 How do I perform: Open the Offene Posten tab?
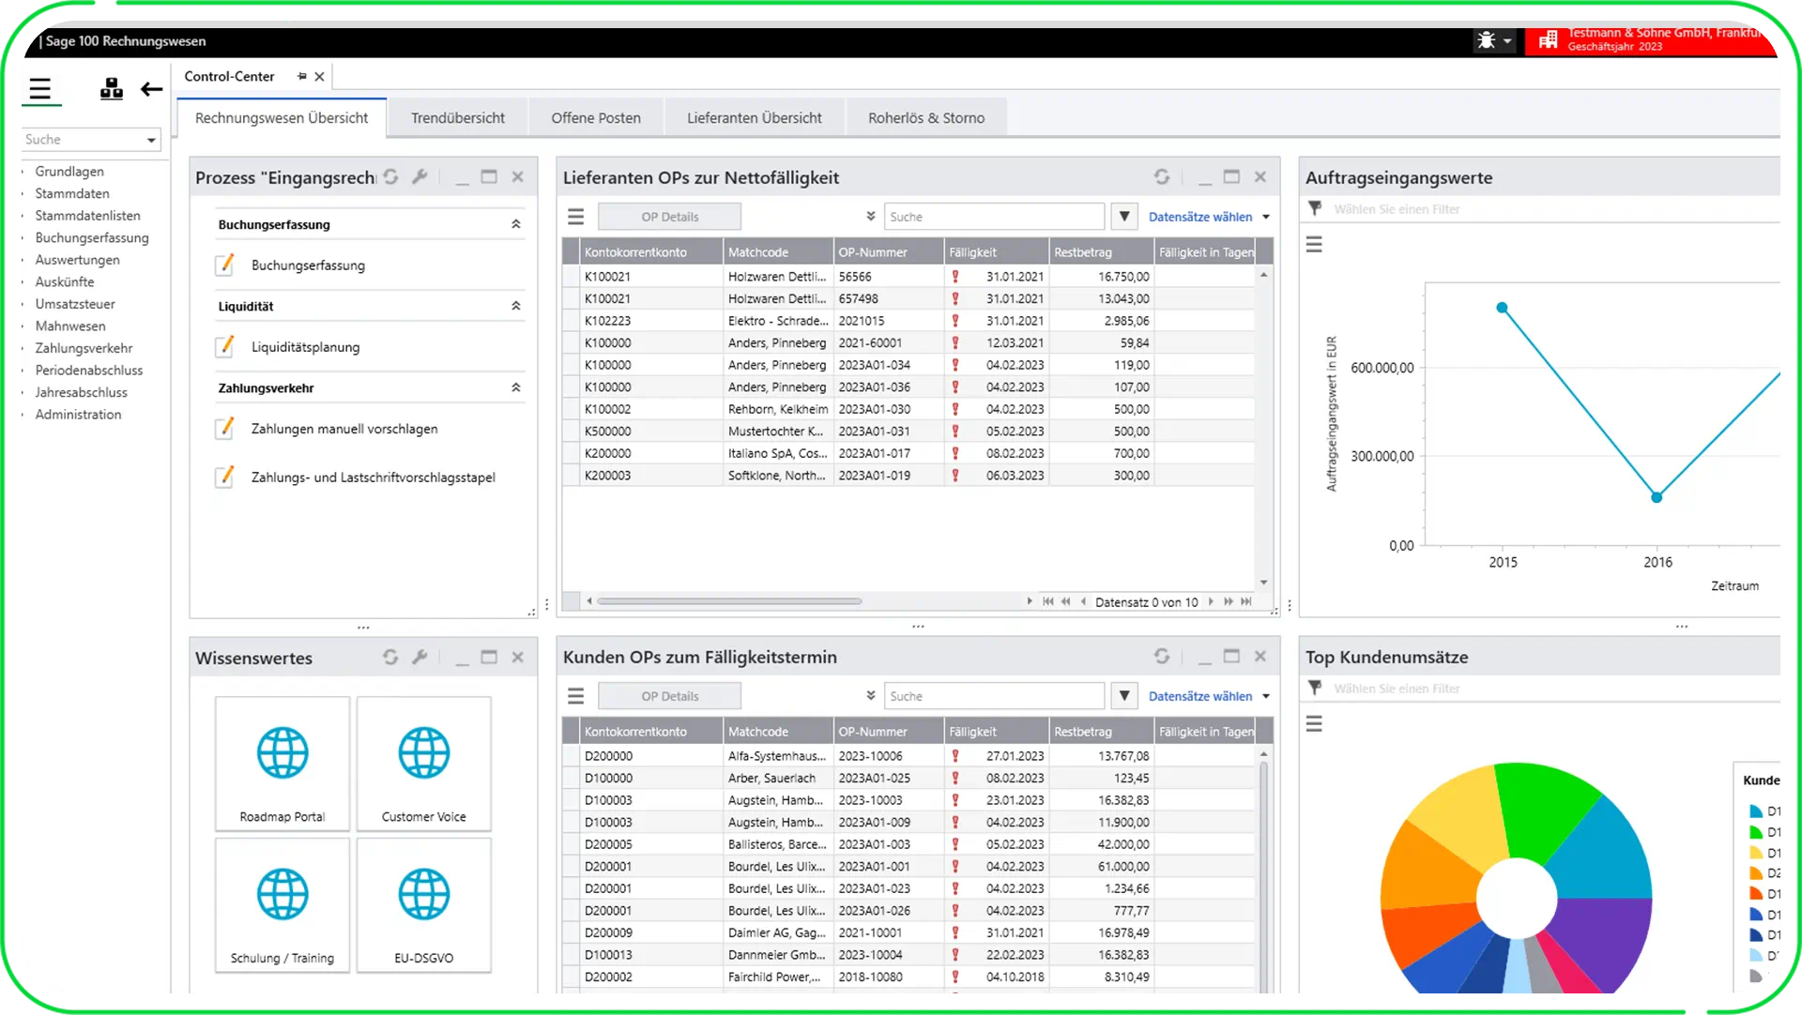[x=595, y=118]
